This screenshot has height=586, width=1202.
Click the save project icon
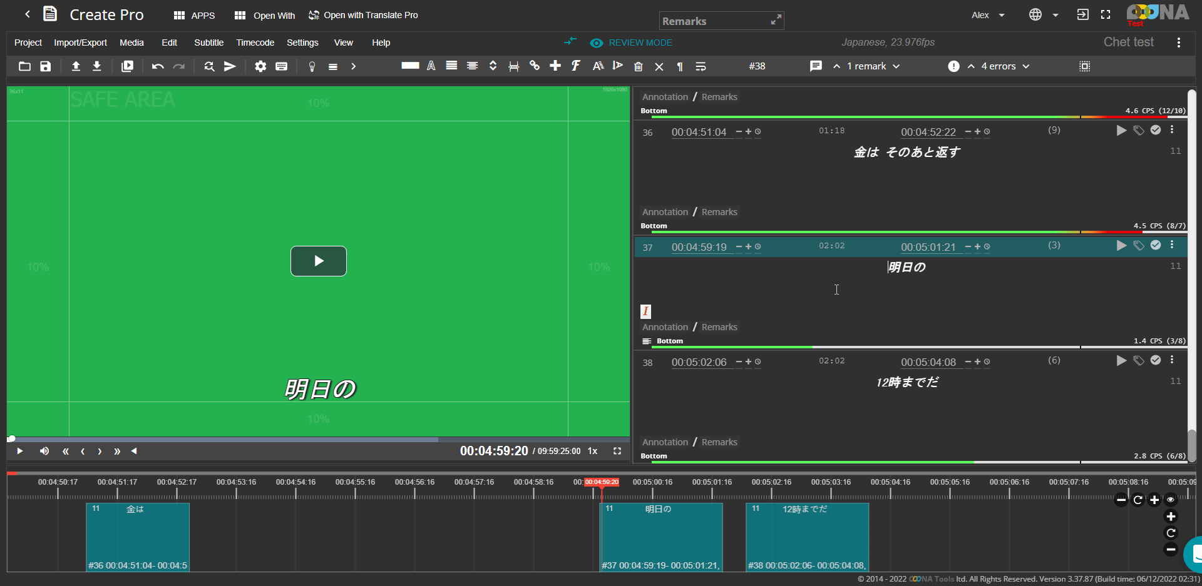[46, 66]
